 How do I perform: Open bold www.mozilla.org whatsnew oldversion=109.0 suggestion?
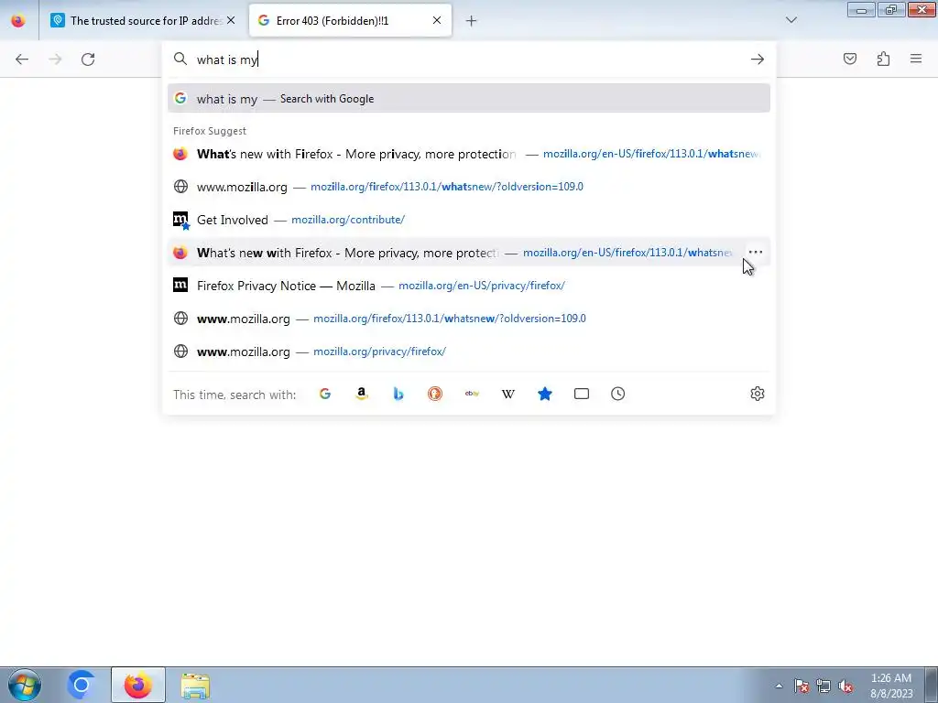[x=469, y=318]
